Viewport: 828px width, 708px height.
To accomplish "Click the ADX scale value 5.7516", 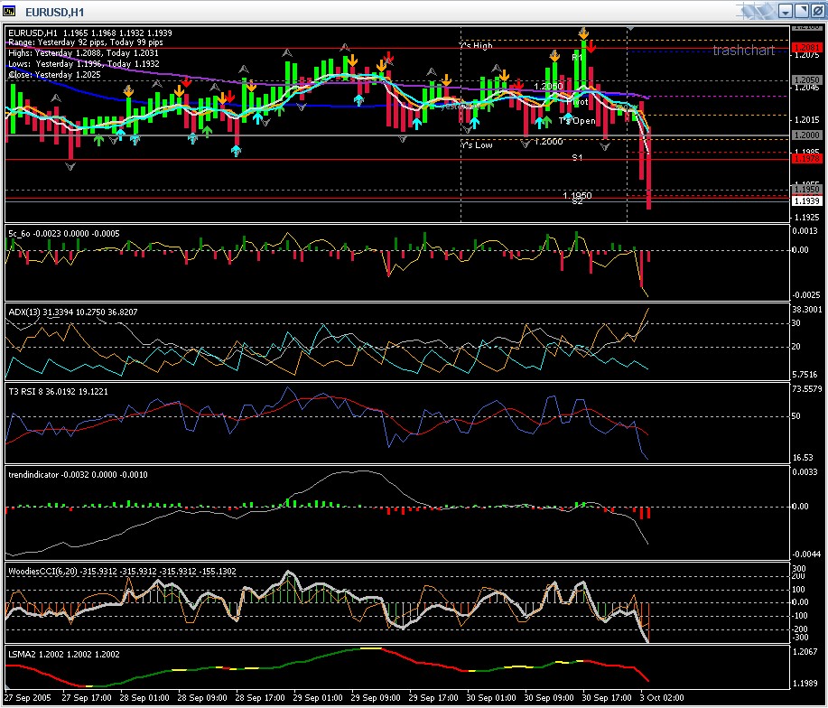I will click(805, 375).
